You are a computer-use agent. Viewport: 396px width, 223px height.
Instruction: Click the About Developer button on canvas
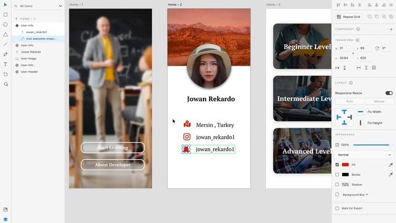pyautogui.click(x=113, y=165)
